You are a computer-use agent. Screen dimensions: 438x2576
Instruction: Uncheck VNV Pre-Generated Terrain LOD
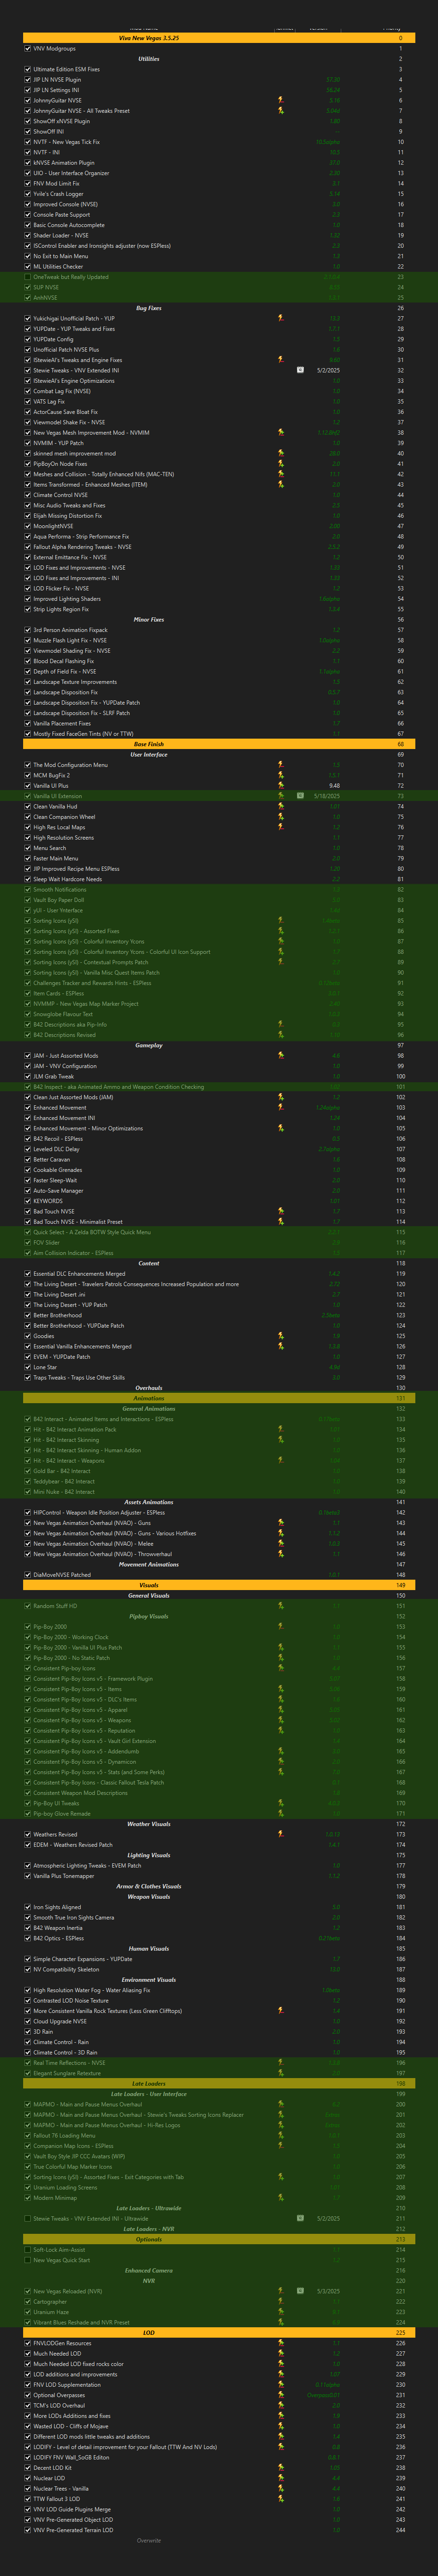pos(27,2530)
